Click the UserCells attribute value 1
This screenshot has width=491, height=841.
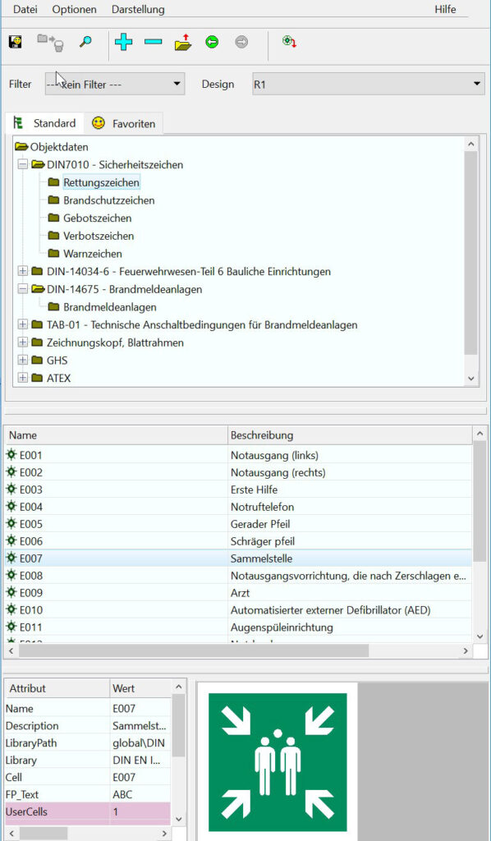[x=140, y=811]
